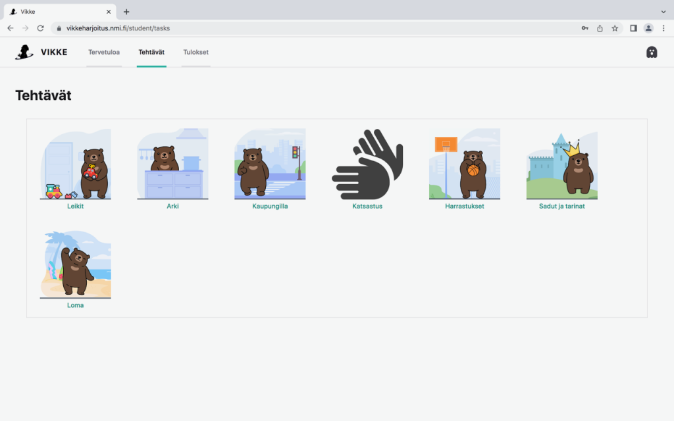Click the share page icon in address bar

[600, 28]
